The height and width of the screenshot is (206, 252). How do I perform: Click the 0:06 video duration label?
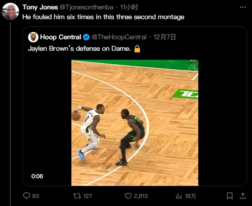coord(37,176)
